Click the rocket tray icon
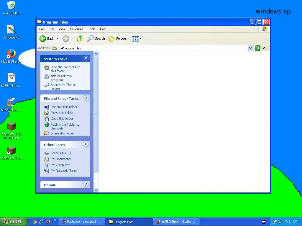 [x=275, y=222]
